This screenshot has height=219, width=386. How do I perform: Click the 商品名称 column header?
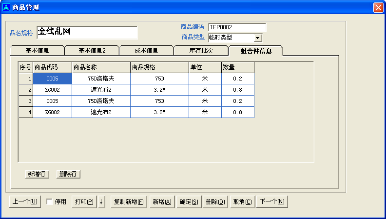101,67
